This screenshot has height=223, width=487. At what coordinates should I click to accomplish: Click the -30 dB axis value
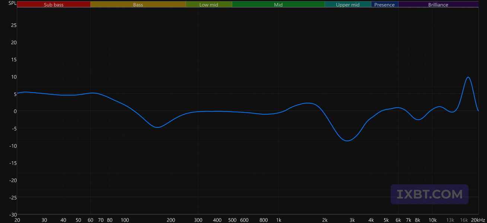(x=13, y=214)
